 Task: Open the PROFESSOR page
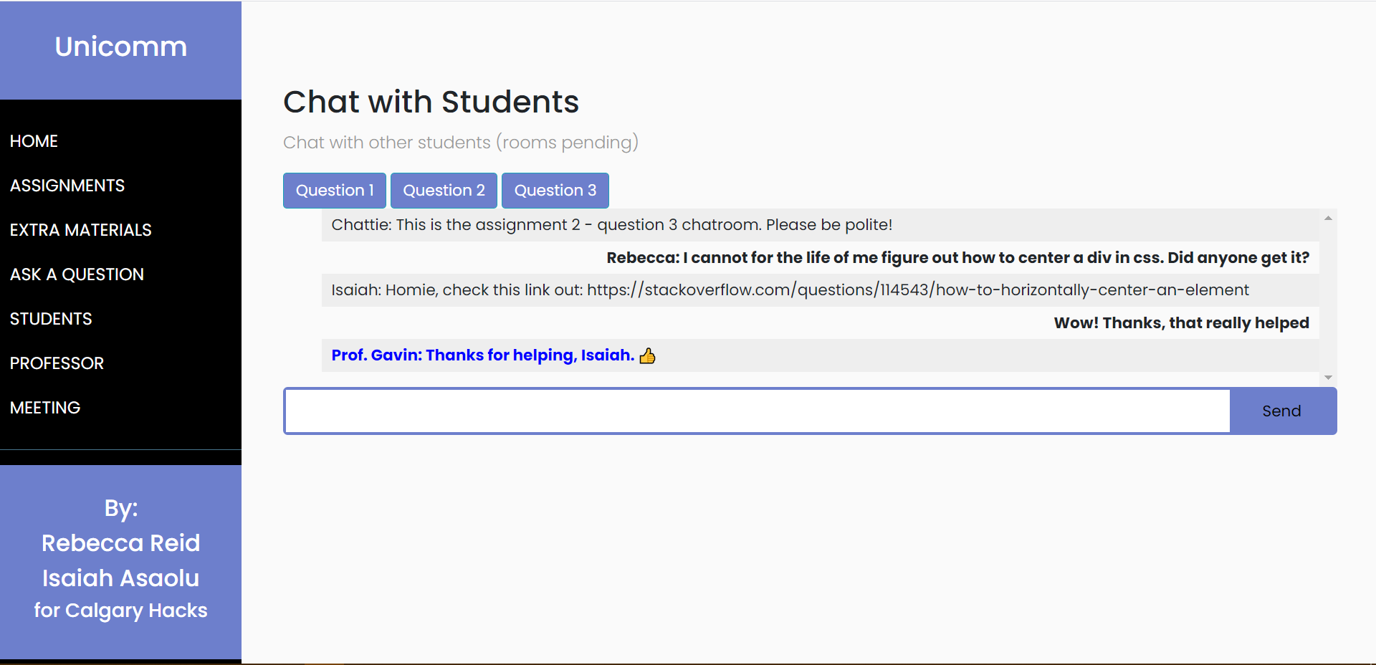point(57,363)
